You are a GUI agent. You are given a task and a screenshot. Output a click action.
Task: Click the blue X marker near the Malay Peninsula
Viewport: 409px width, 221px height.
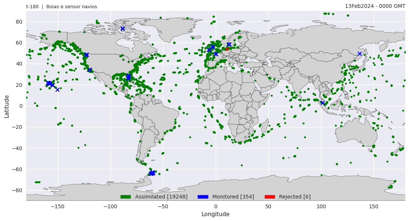322,103
